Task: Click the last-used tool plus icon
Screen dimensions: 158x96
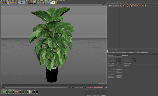Action: 16,3
